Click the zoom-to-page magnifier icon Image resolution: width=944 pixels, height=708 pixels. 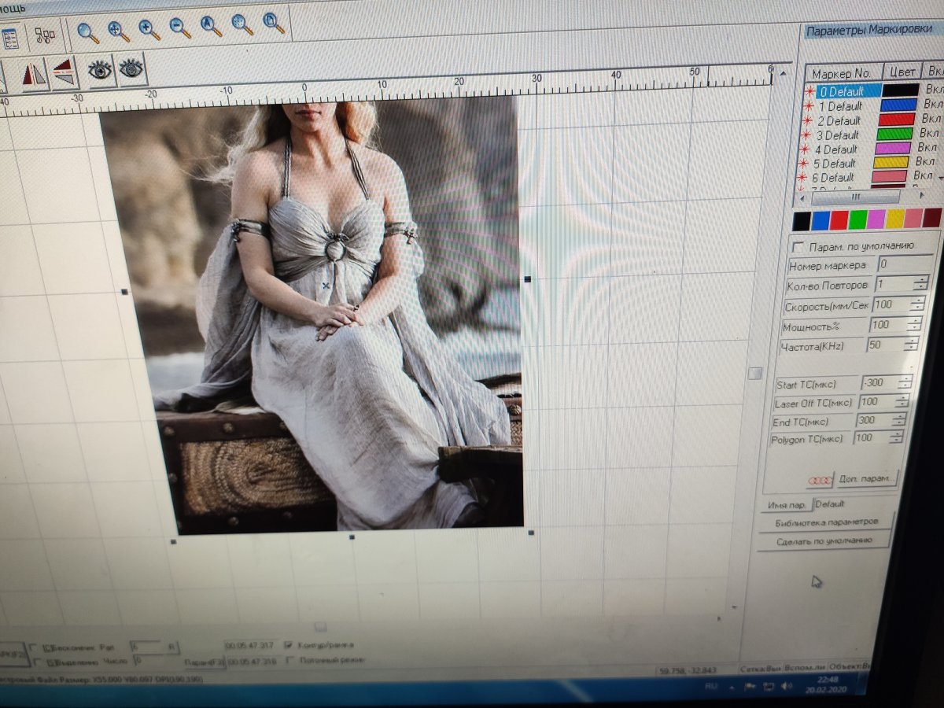pos(273,23)
